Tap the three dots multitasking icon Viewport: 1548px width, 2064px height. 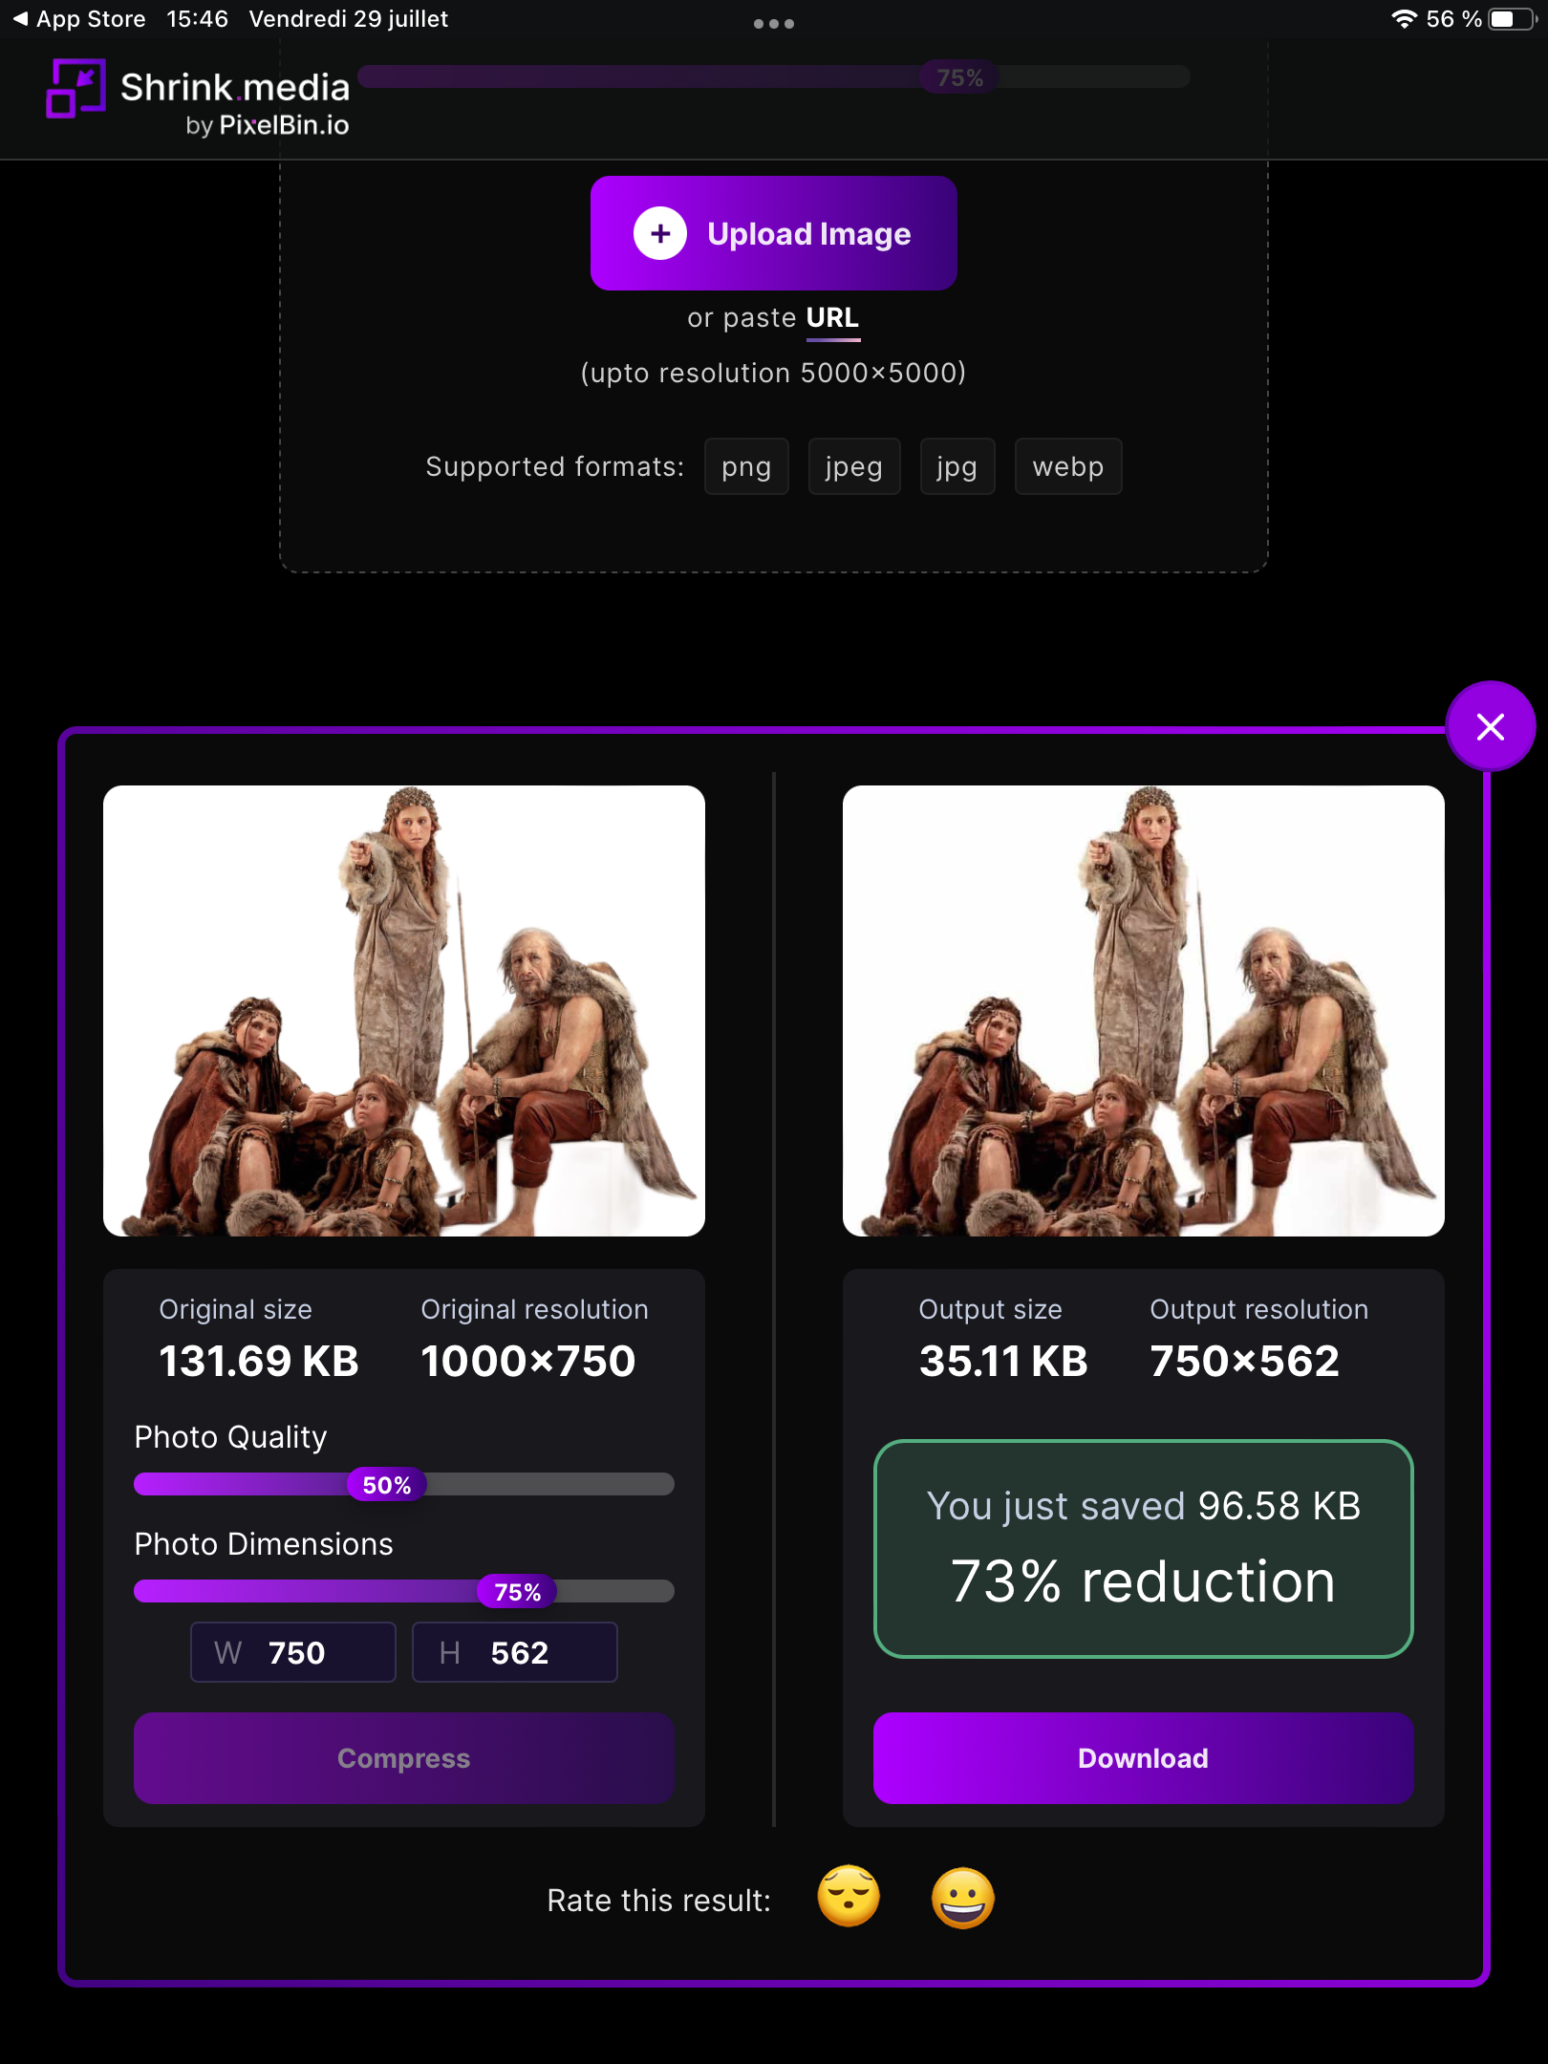(774, 24)
